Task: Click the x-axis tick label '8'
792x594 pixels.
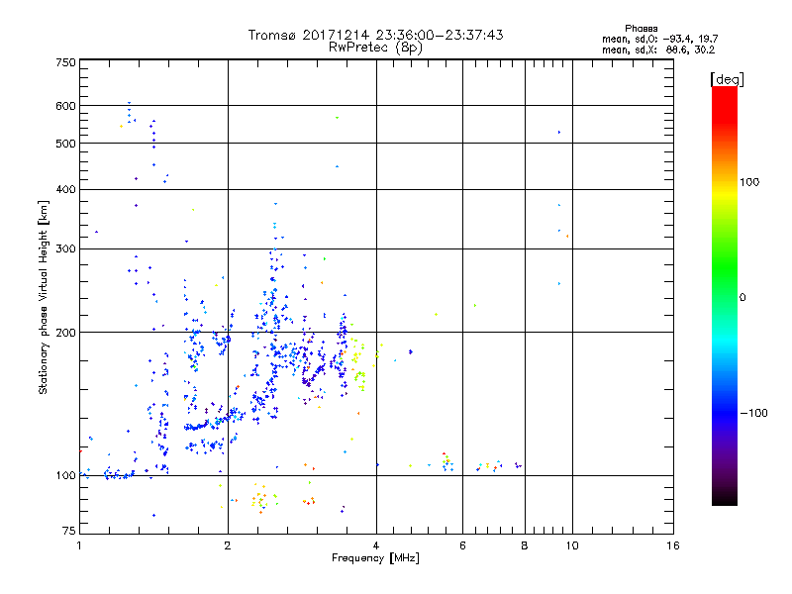Action: pos(525,545)
